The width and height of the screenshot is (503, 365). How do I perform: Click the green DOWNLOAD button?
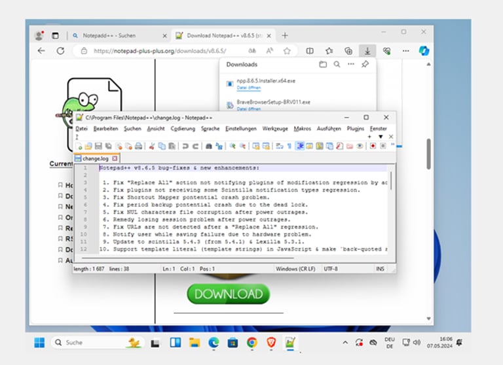point(229,294)
